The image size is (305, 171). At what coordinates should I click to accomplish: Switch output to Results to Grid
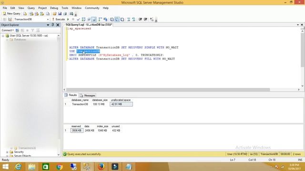click(x=117, y=19)
